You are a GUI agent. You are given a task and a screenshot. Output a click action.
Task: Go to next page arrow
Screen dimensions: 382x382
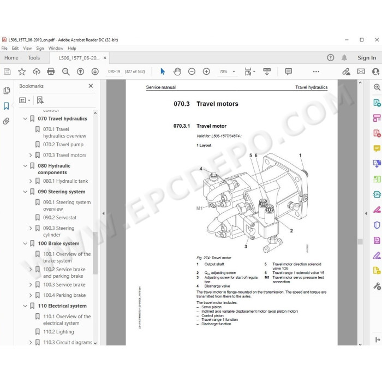(x=95, y=71)
